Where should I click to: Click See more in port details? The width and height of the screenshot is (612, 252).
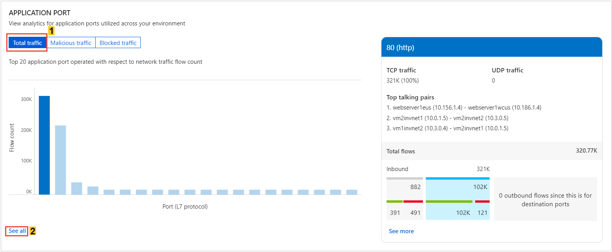point(401,231)
